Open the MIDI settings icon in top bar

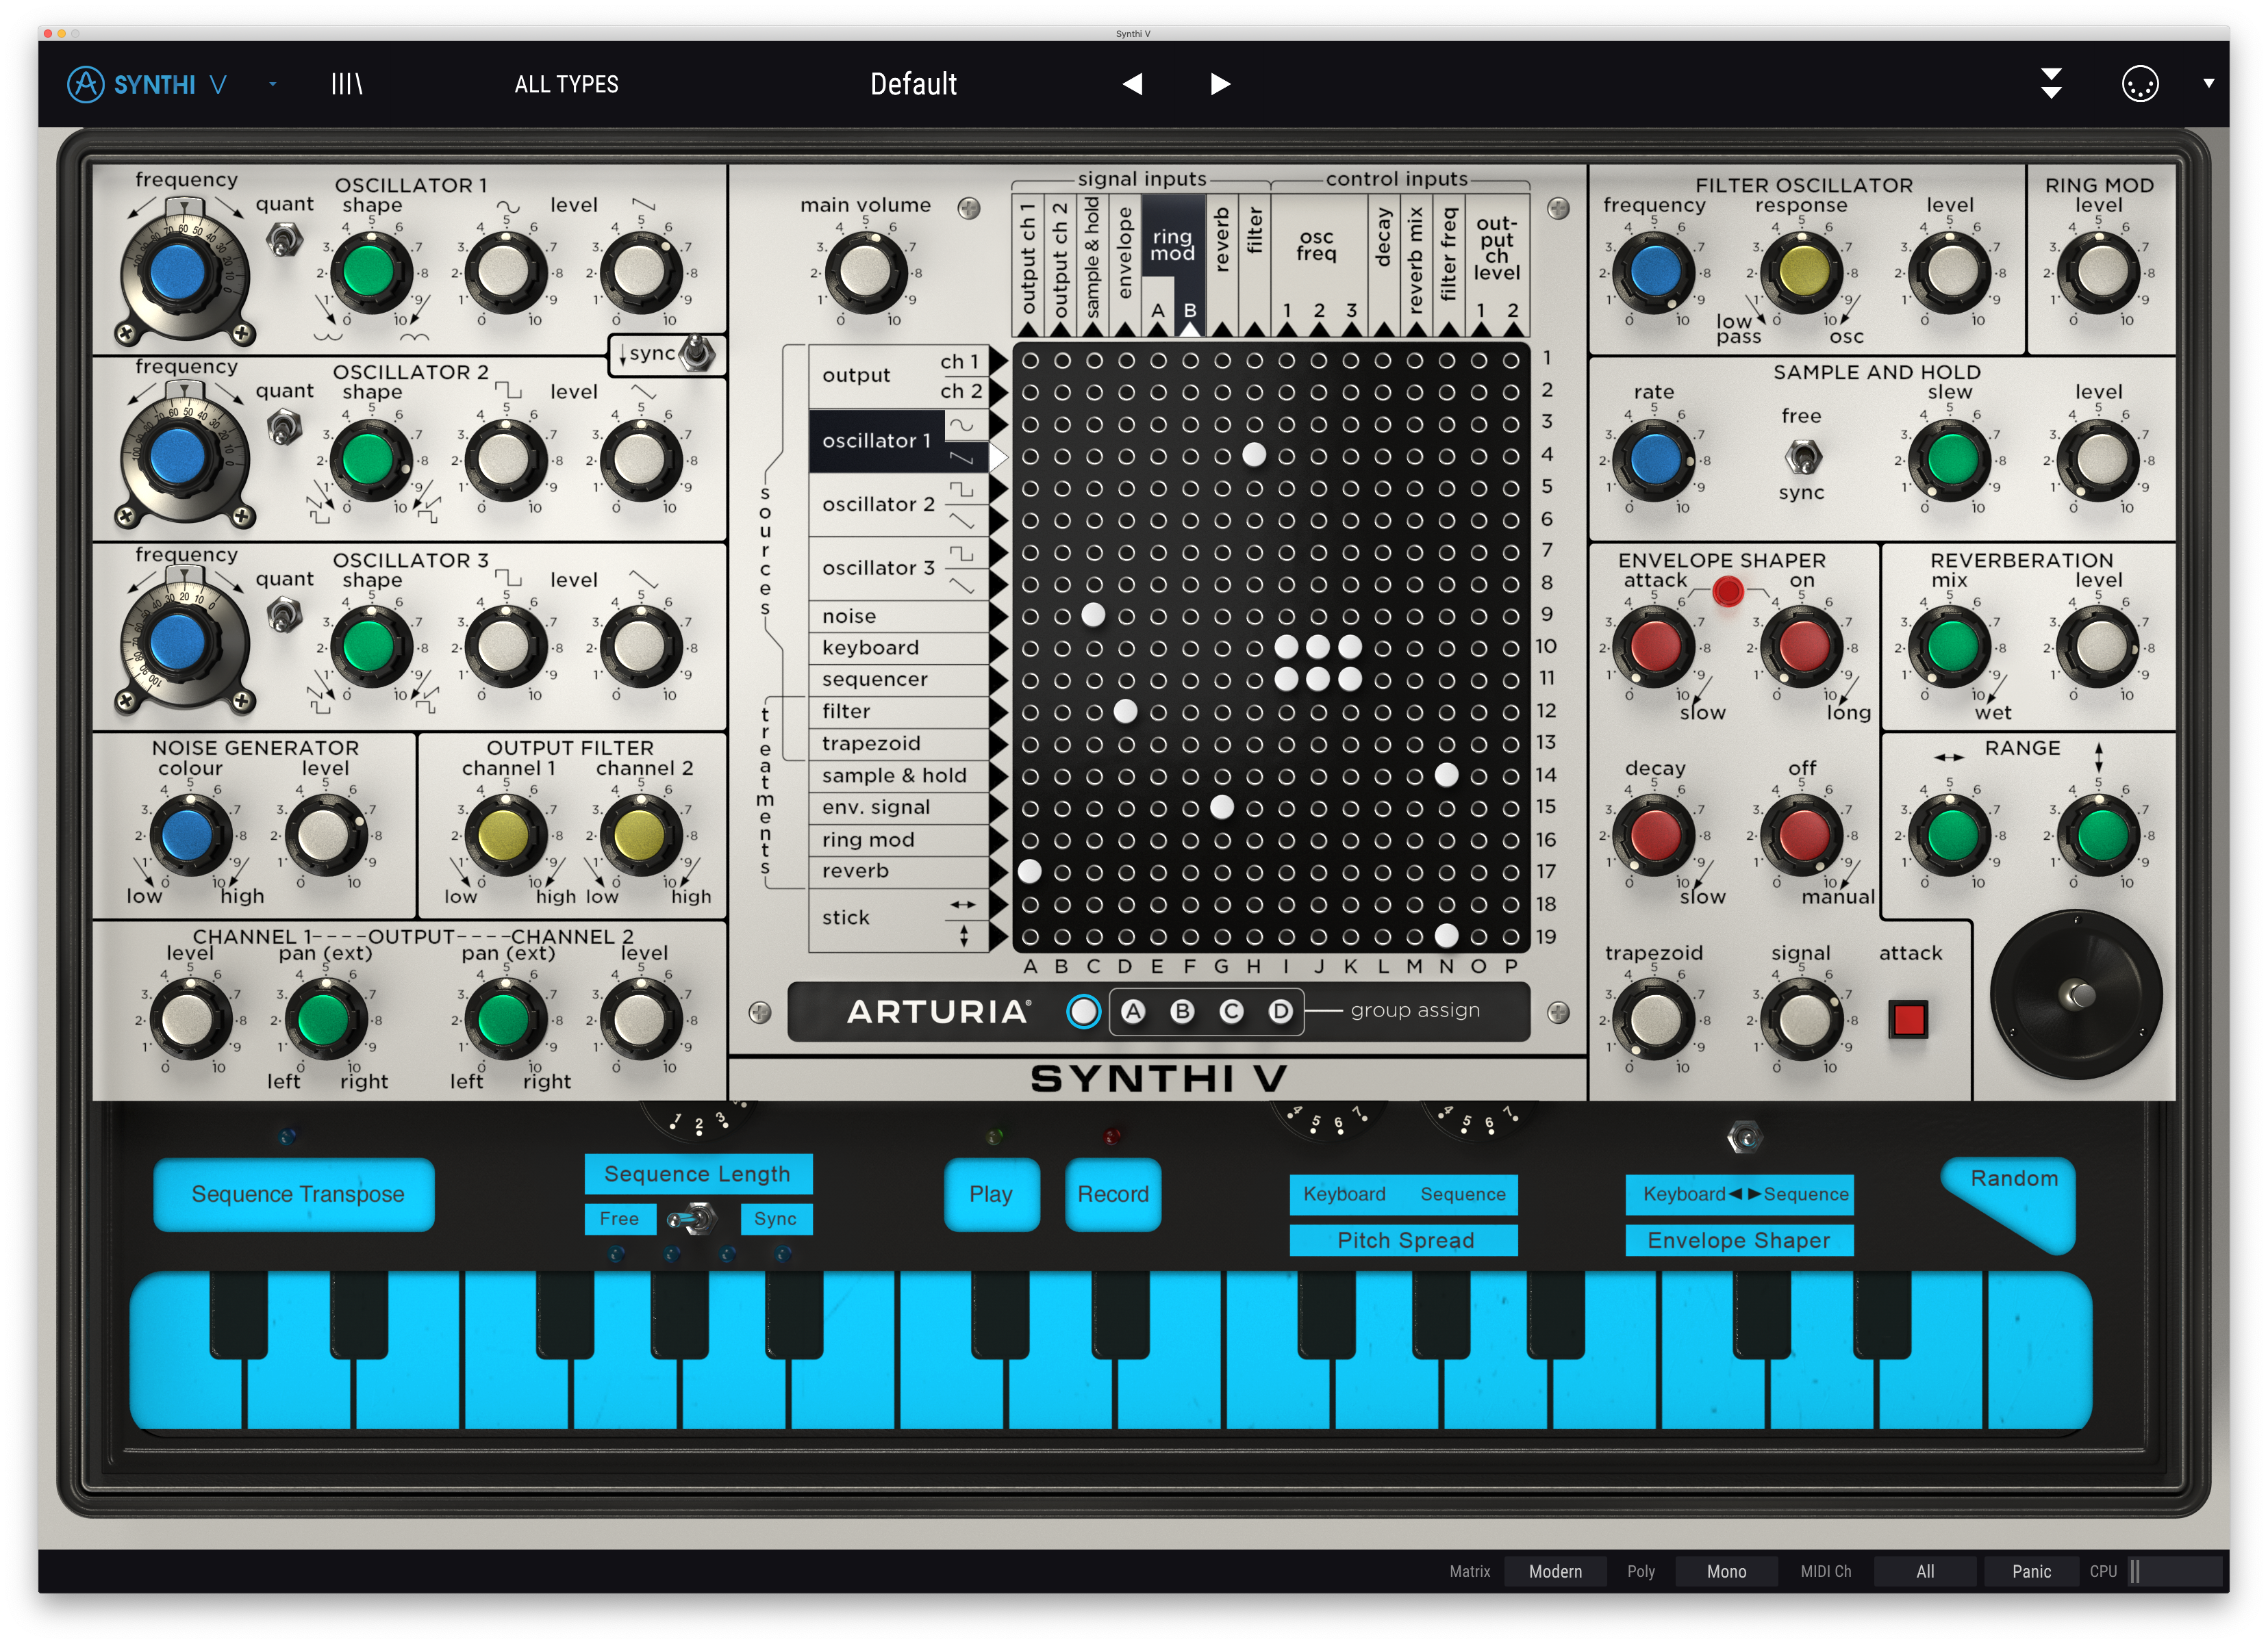point(2140,84)
